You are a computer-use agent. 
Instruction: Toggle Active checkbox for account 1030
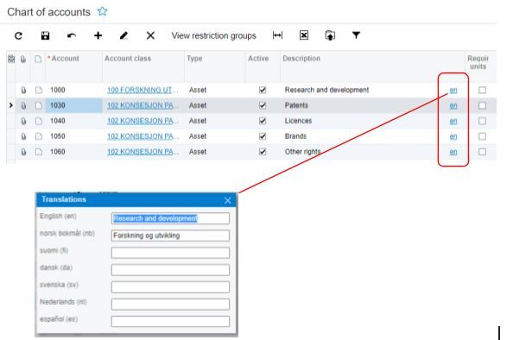tap(263, 105)
